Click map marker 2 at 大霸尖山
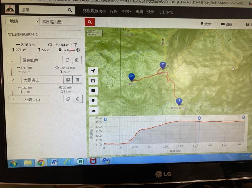The width and height of the screenshot is (252, 188). coord(163,65)
